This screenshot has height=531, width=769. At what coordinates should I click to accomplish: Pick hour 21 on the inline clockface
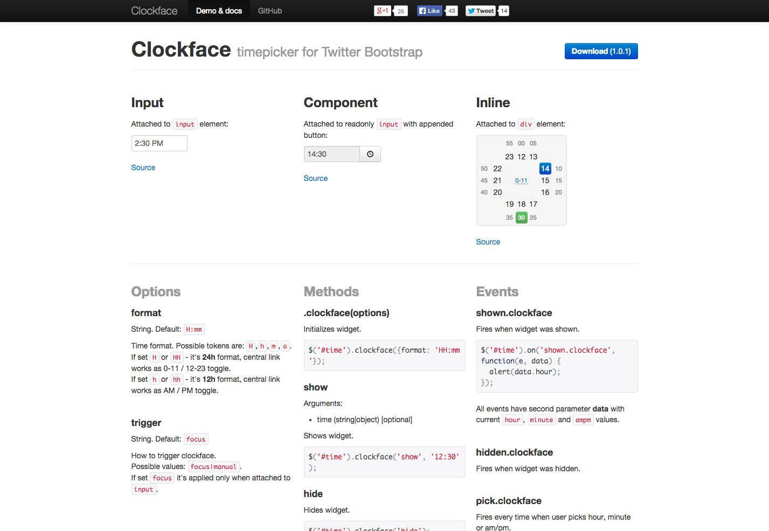tap(497, 180)
